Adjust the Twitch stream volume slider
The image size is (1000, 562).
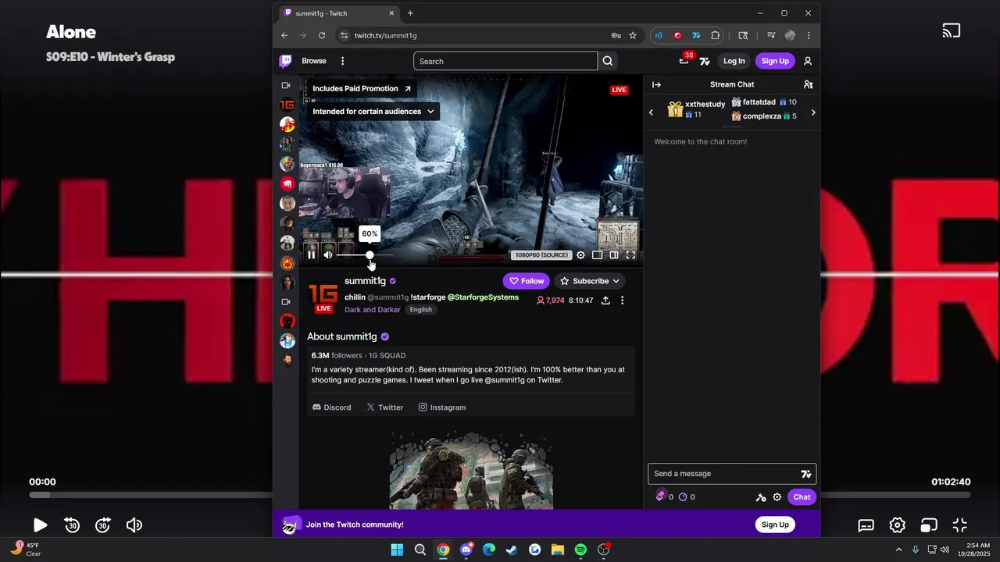click(x=366, y=254)
